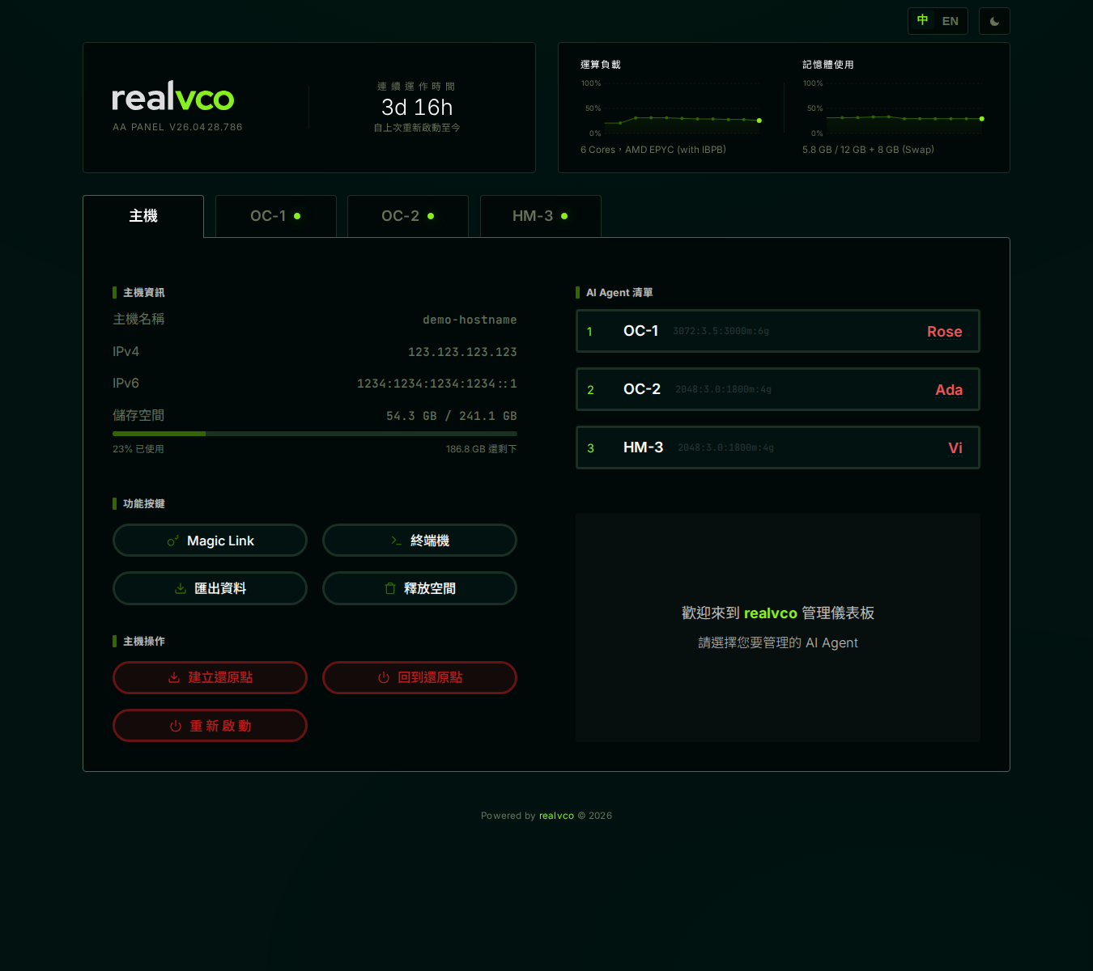This screenshot has width=1093, height=971.
Task: Switch language to Chinese (中)
Action: click(922, 20)
